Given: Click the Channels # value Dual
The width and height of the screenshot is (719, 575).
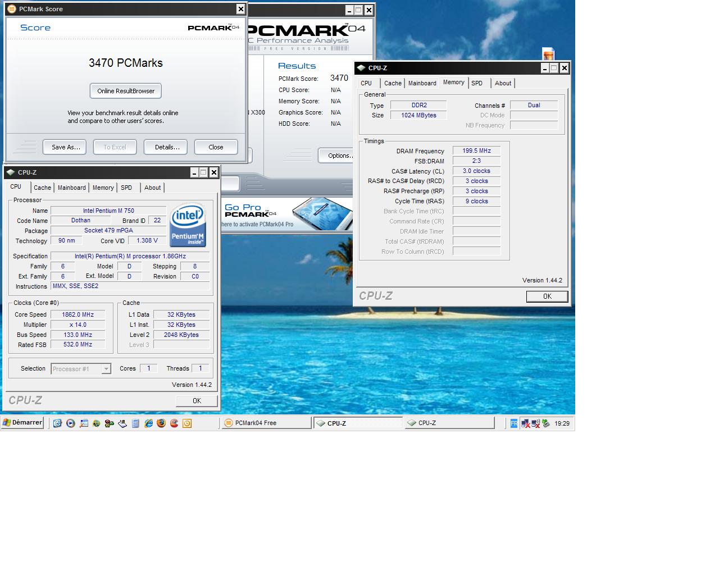Looking at the screenshot, I should [x=534, y=105].
